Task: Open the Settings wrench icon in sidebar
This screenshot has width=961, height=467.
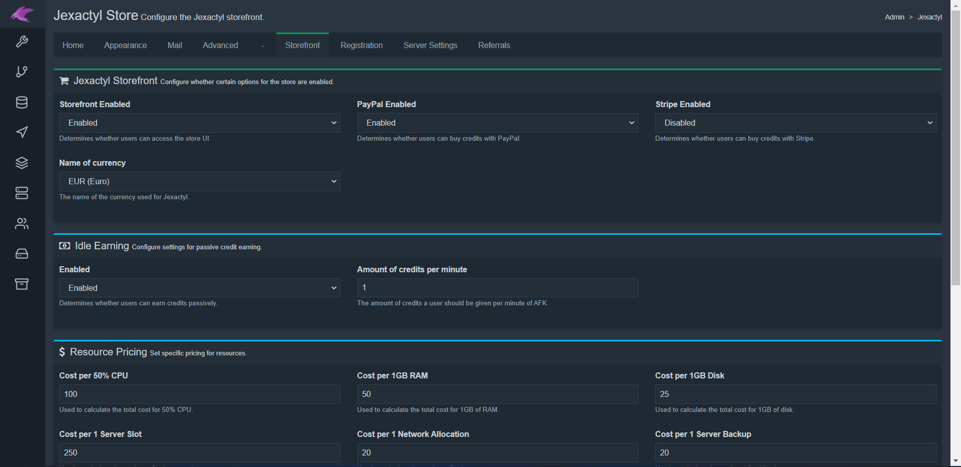Action: point(22,42)
